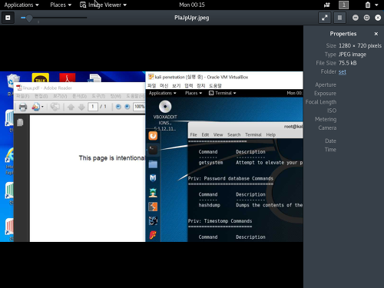Open the Terminal app menu inside Kali VM

pos(223,93)
